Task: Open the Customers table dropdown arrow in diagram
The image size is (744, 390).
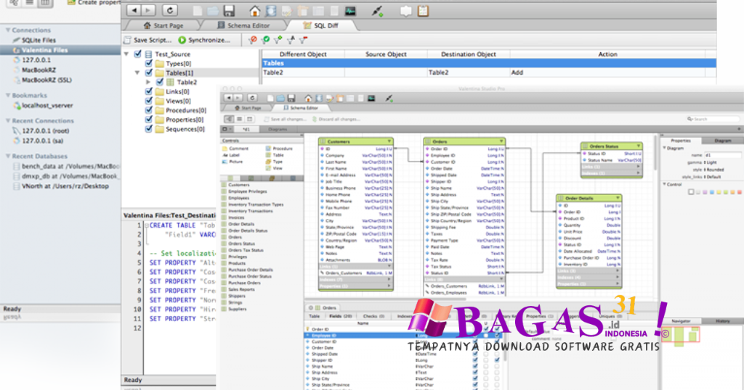Action: point(389,141)
